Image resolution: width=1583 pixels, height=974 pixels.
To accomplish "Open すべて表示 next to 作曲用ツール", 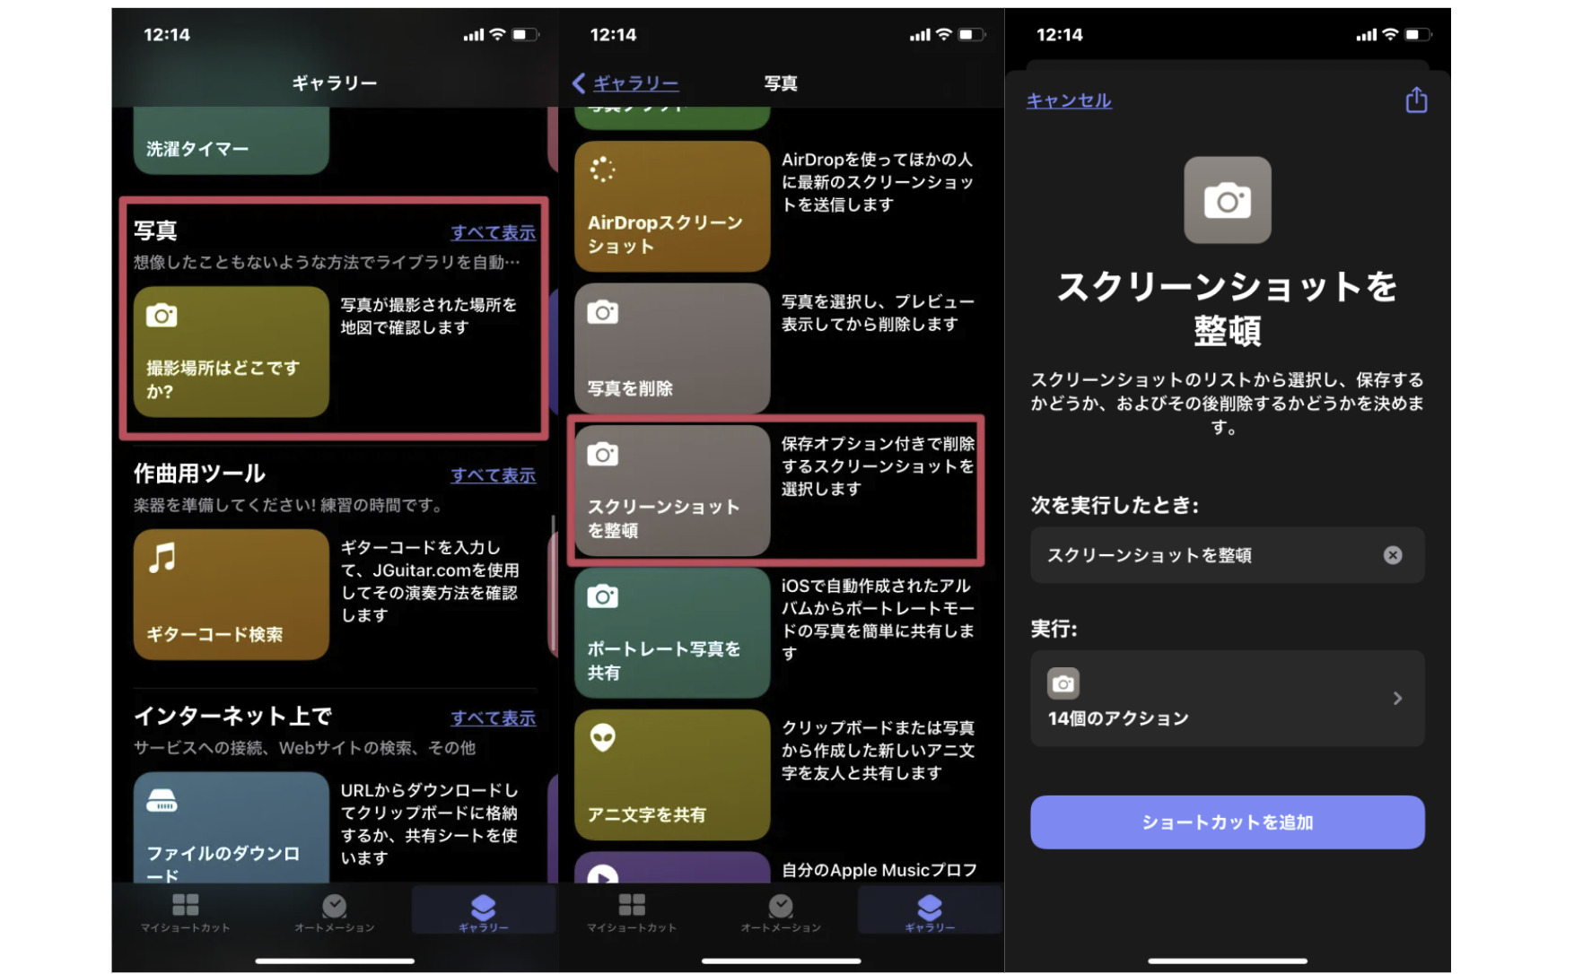I will tap(493, 475).
